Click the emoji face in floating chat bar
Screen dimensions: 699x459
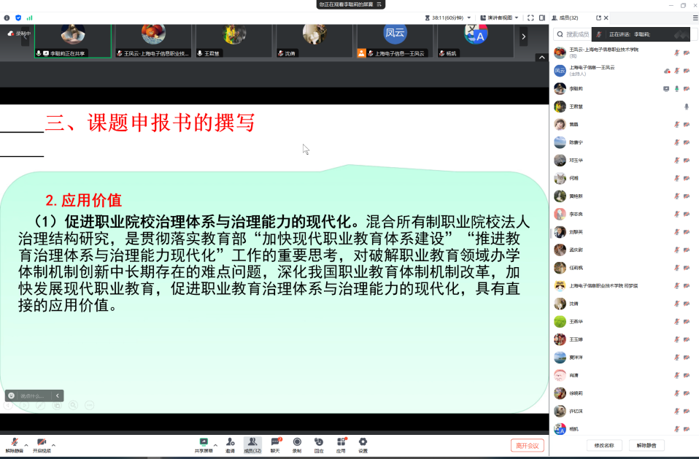coord(12,396)
